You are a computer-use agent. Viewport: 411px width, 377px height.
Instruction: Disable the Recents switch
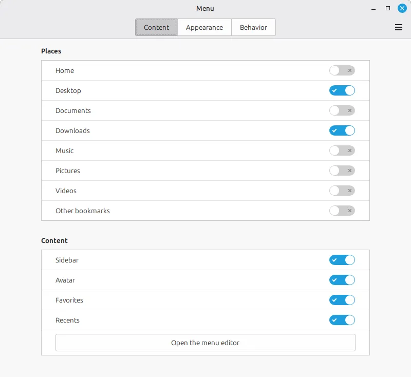pyautogui.click(x=342, y=321)
